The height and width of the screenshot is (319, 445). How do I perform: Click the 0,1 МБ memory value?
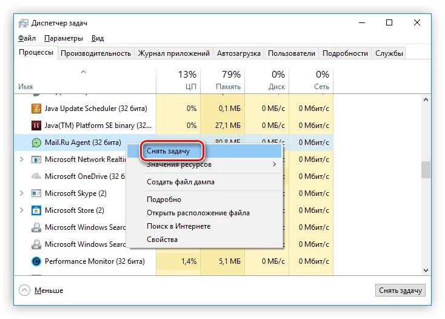pyautogui.click(x=230, y=109)
